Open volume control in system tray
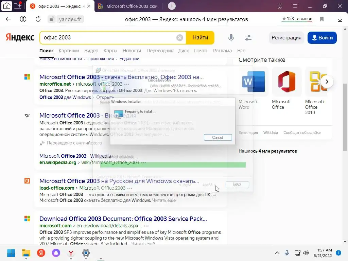The image size is (348, 261). coord(306,253)
